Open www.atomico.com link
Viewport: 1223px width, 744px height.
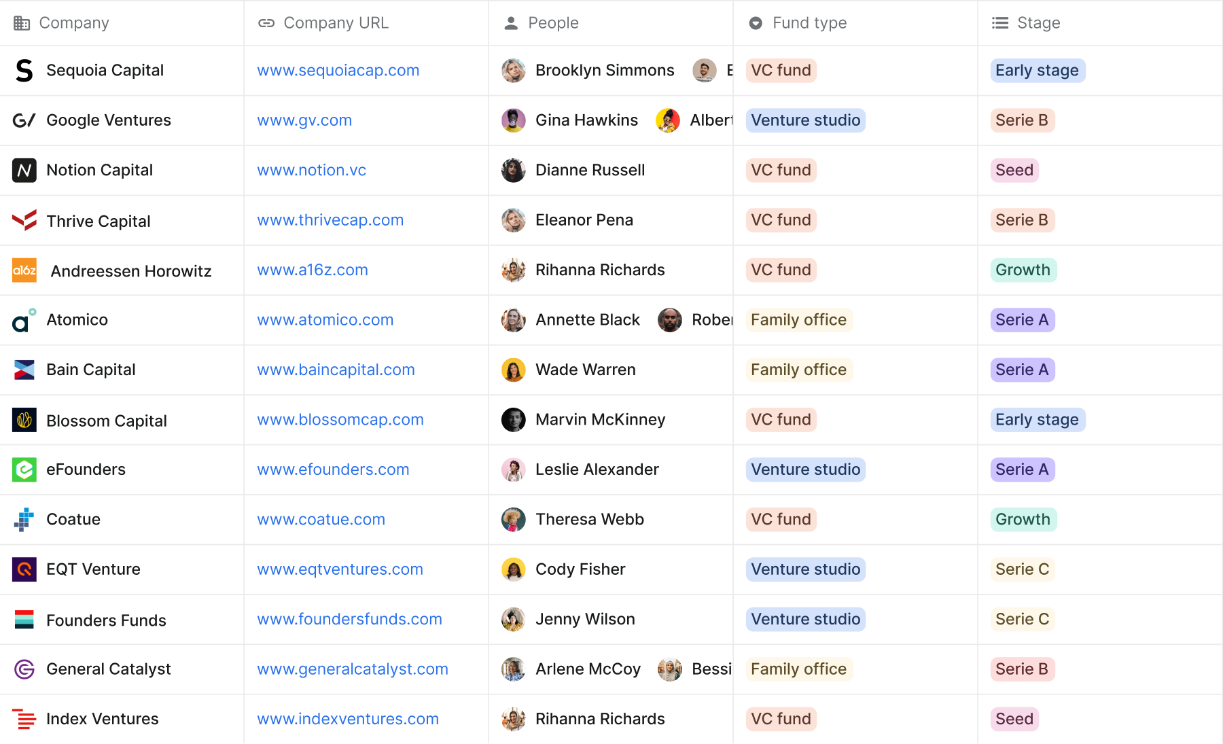tap(325, 320)
